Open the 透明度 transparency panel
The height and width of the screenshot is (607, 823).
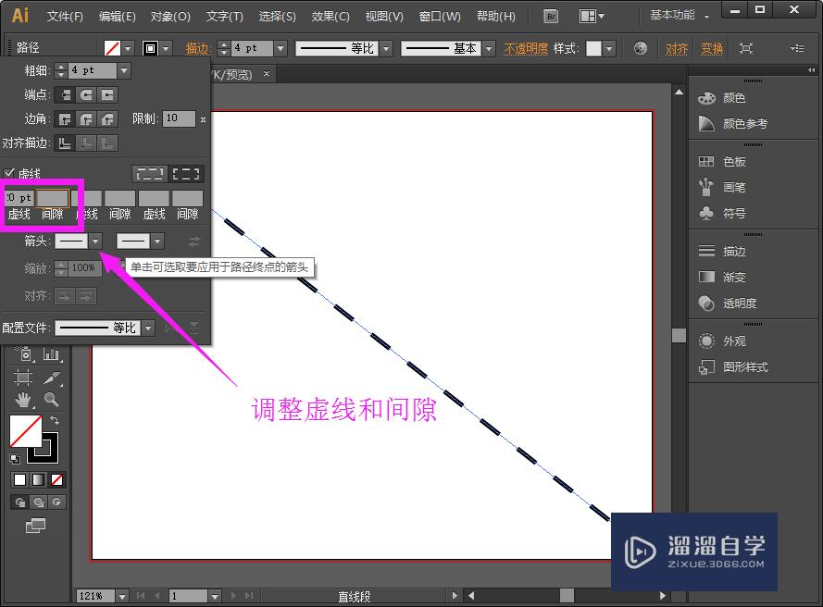(x=728, y=303)
